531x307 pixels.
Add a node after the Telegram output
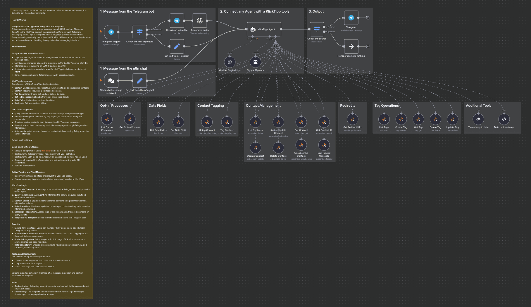pos(368,18)
